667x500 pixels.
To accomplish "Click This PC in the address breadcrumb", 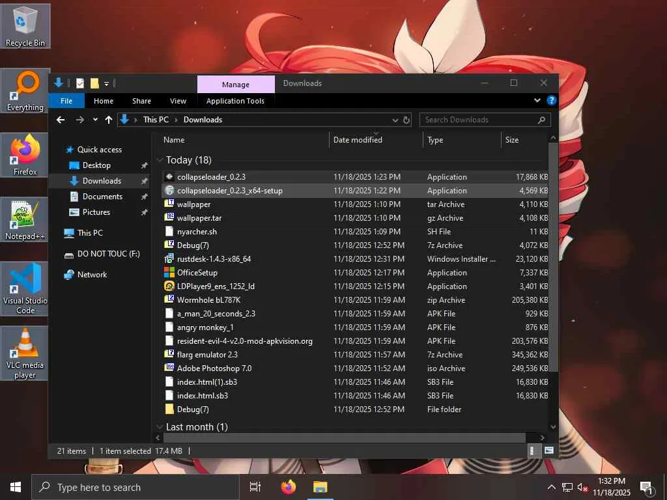I will [156, 120].
